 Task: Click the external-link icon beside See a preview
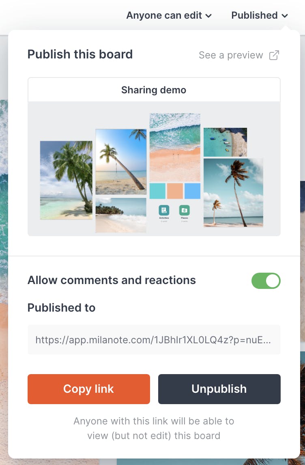[274, 55]
